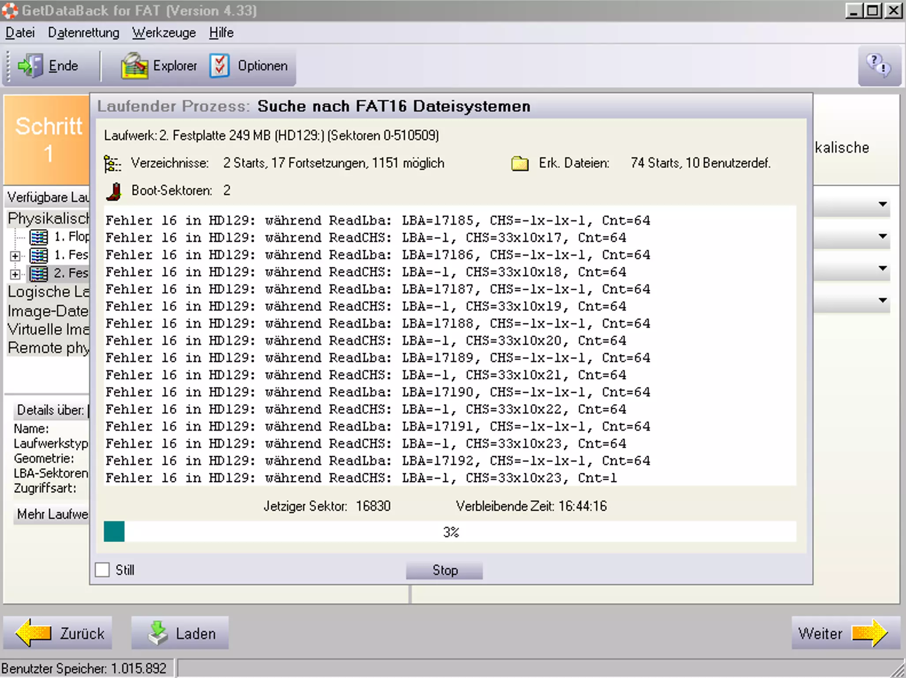Viewport: 906px width, 678px height.
Task: Click the Boot-Sektoren boot icon
Action: coord(114,191)
